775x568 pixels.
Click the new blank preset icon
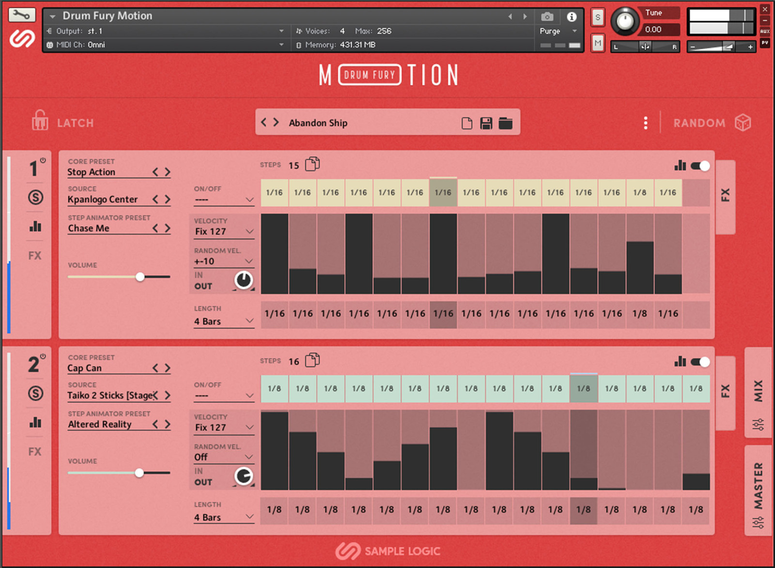tap(466, 123)
